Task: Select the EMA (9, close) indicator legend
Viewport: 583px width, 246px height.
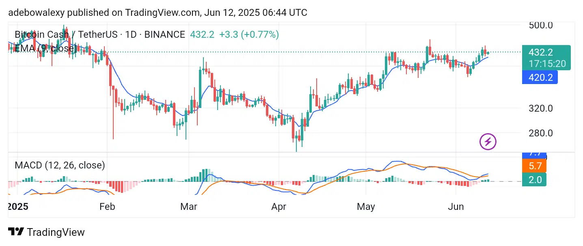Action: point(45,49)
